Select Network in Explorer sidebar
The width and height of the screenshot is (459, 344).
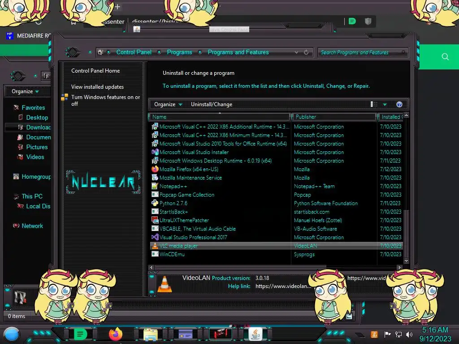[32, 226]
